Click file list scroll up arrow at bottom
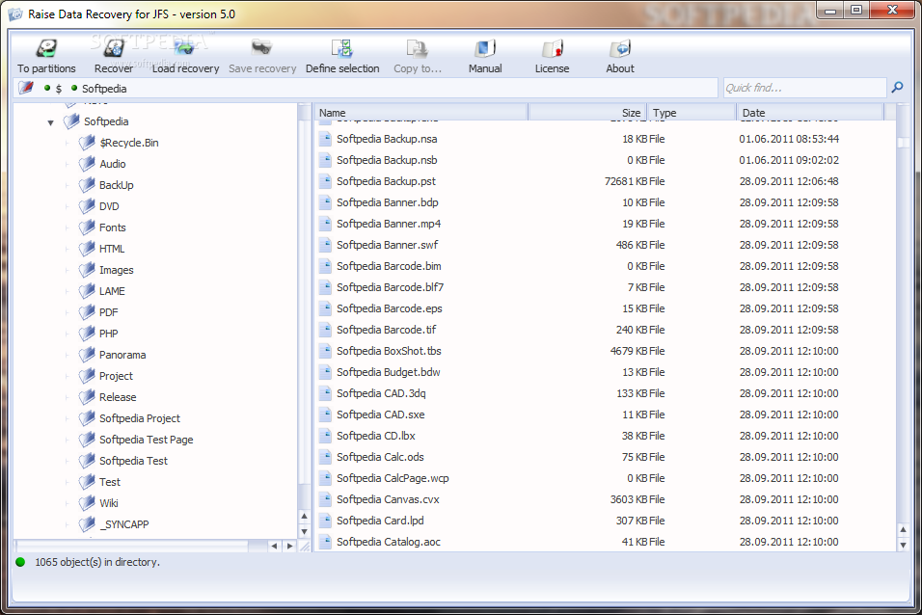Screen dimensions: 922x615 (903, 530)
